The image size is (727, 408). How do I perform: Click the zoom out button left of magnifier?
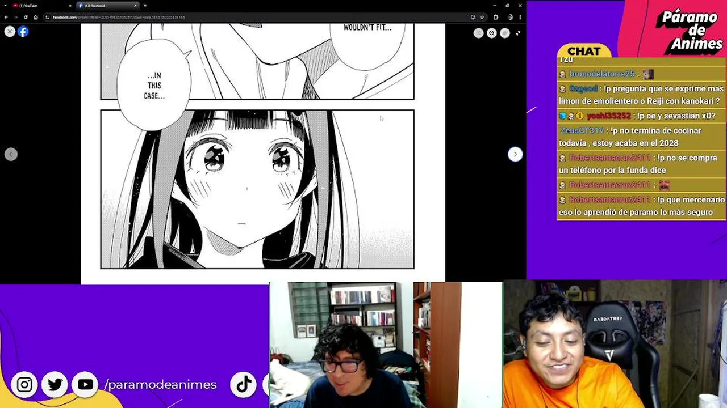pos(479,33)
